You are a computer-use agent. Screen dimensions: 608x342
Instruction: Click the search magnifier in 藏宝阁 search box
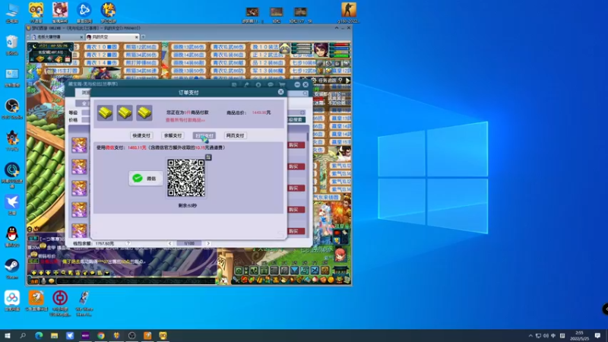click(x=306, y=93)
